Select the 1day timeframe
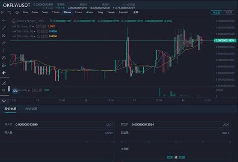Viewport: 238px width, 162px height. pos(100,12)
